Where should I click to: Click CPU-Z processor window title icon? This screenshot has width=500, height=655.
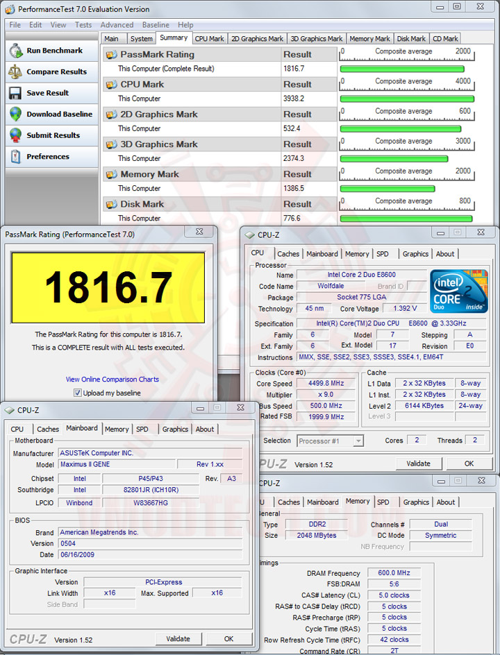(x=249, y=235)
